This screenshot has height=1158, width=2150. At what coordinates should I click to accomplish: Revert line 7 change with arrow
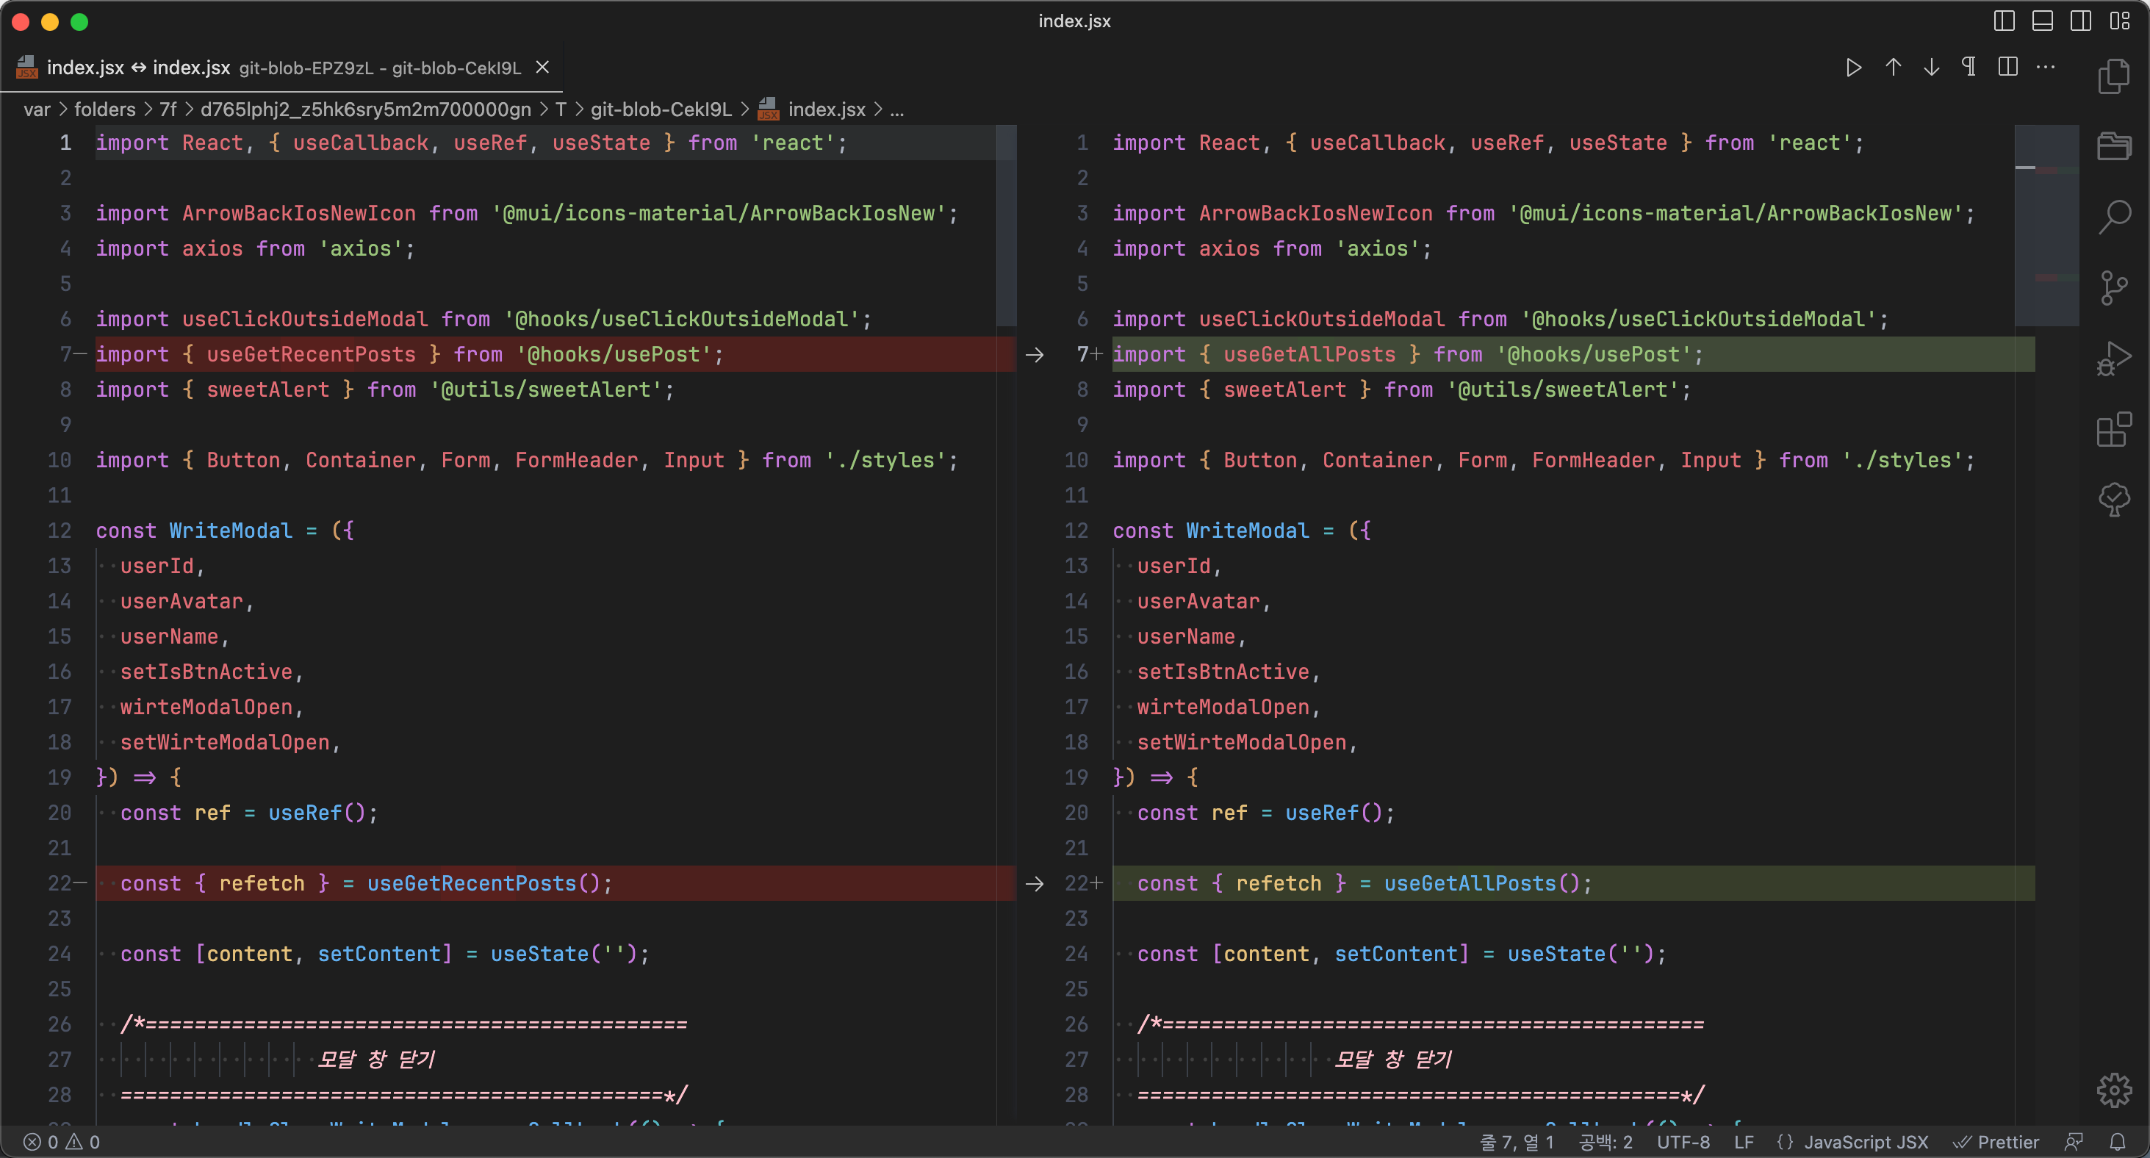[x=1034, y=355]
